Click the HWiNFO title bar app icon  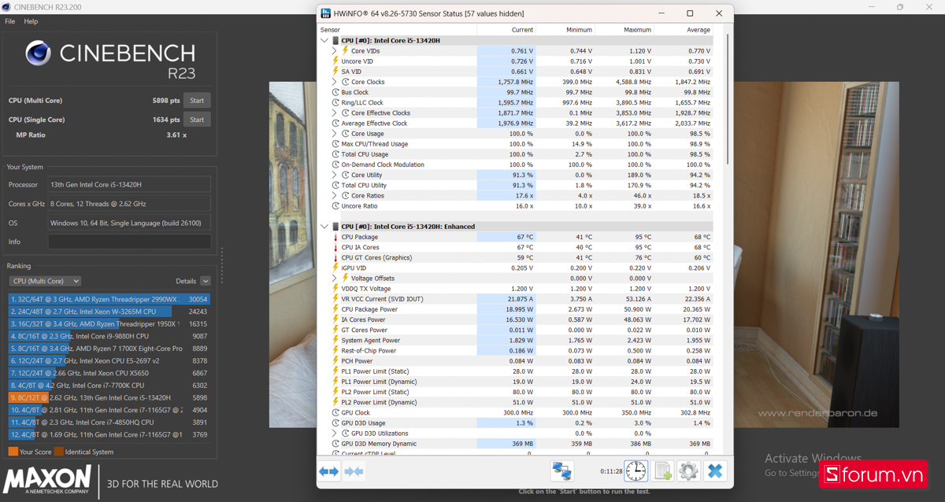pos(326,13)
